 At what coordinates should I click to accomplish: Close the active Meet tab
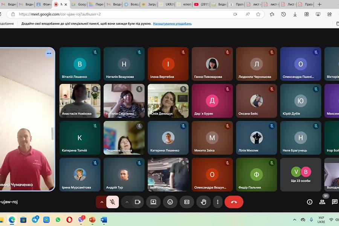(x=66, y=4)
